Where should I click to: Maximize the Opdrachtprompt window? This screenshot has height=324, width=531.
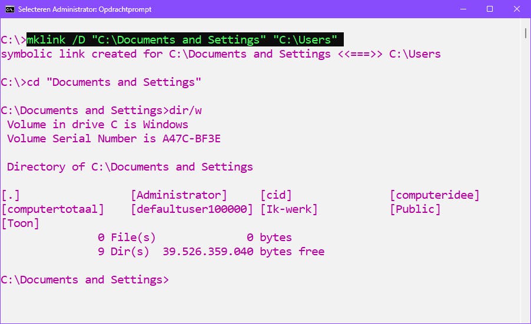pyautogui.click(x=490, y=9)
